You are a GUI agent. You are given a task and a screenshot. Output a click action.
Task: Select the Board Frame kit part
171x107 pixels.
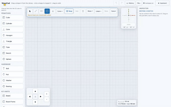(x=13, y=102)
